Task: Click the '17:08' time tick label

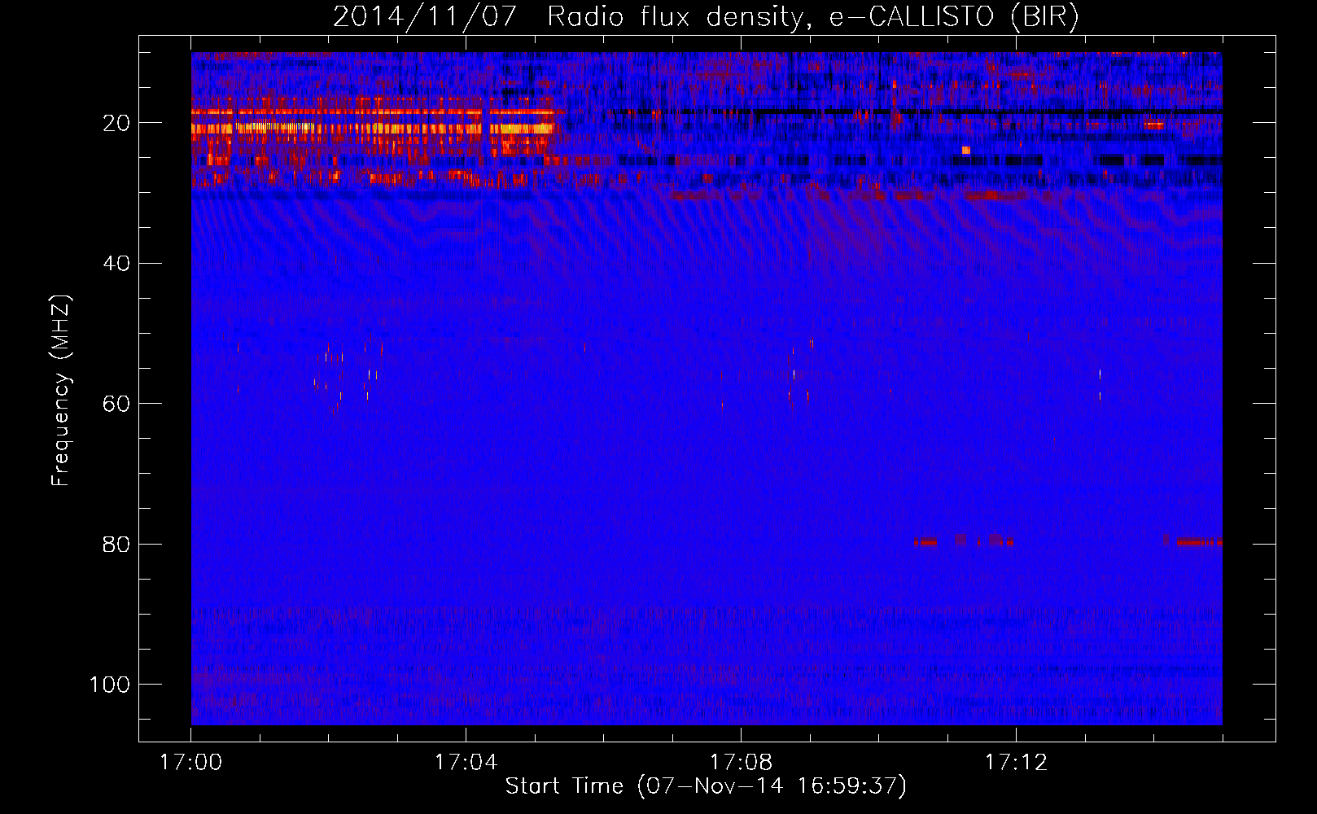Action: pyautogui.click(x=741, y=763)
